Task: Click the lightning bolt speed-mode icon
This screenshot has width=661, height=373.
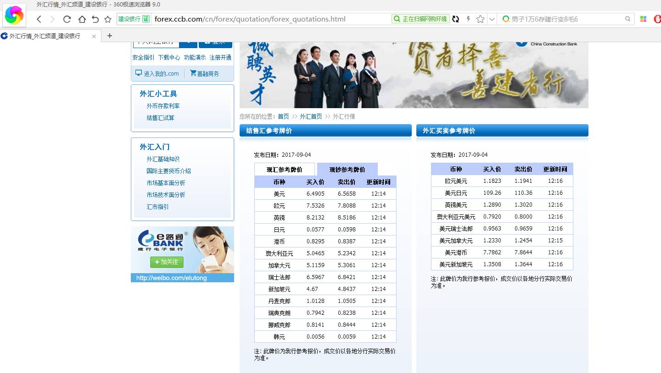Action: point(468,19)
